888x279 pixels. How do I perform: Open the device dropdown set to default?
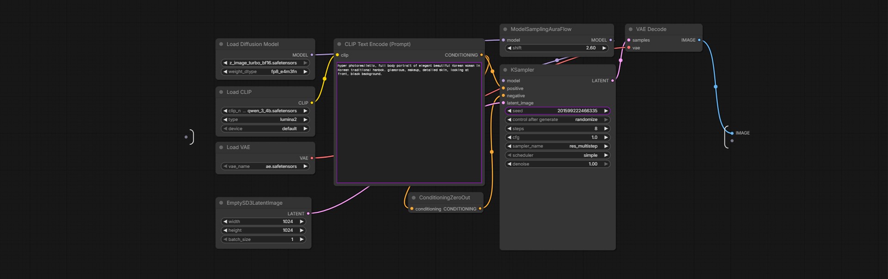click(265, 129)
